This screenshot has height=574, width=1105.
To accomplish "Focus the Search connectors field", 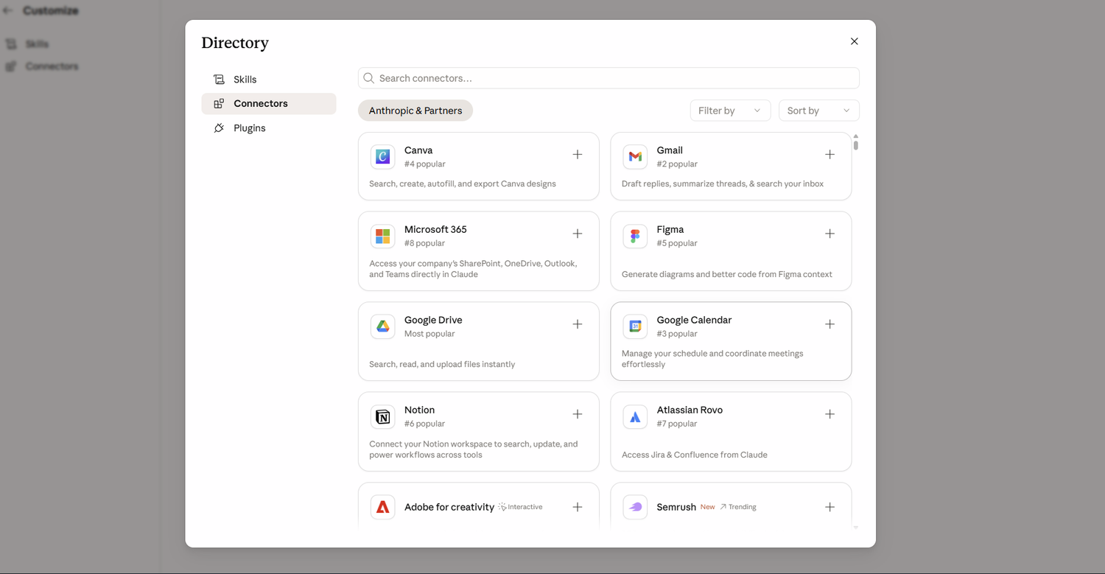I will click(608, 78).
